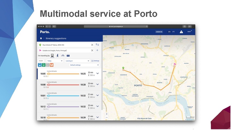Screen dimensions: 232x130
Task: Zoom in on the map
Action: point(106,114)
